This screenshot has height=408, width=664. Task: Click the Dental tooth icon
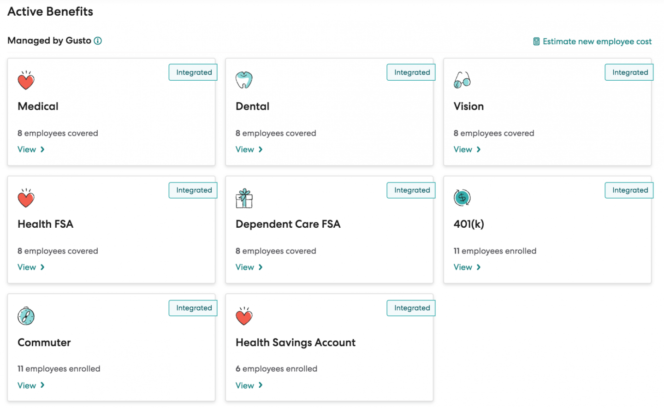(244, 80)
